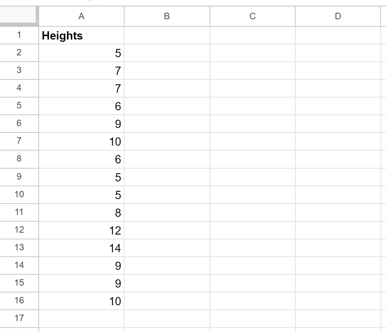This screenshot has height=332, width=386.
Task: Click row 17 header number
Action: tap(19, 318)
